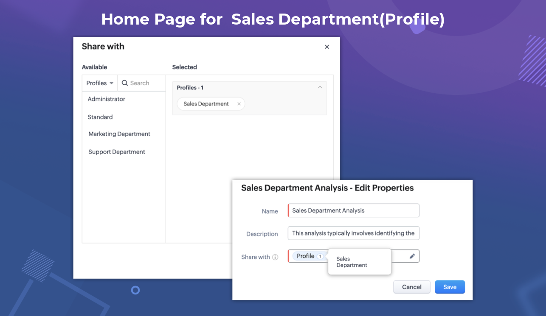Choose Marketing Department from available list
The height and width of the screenshot is (316, 546).
(x=119, y=134)
